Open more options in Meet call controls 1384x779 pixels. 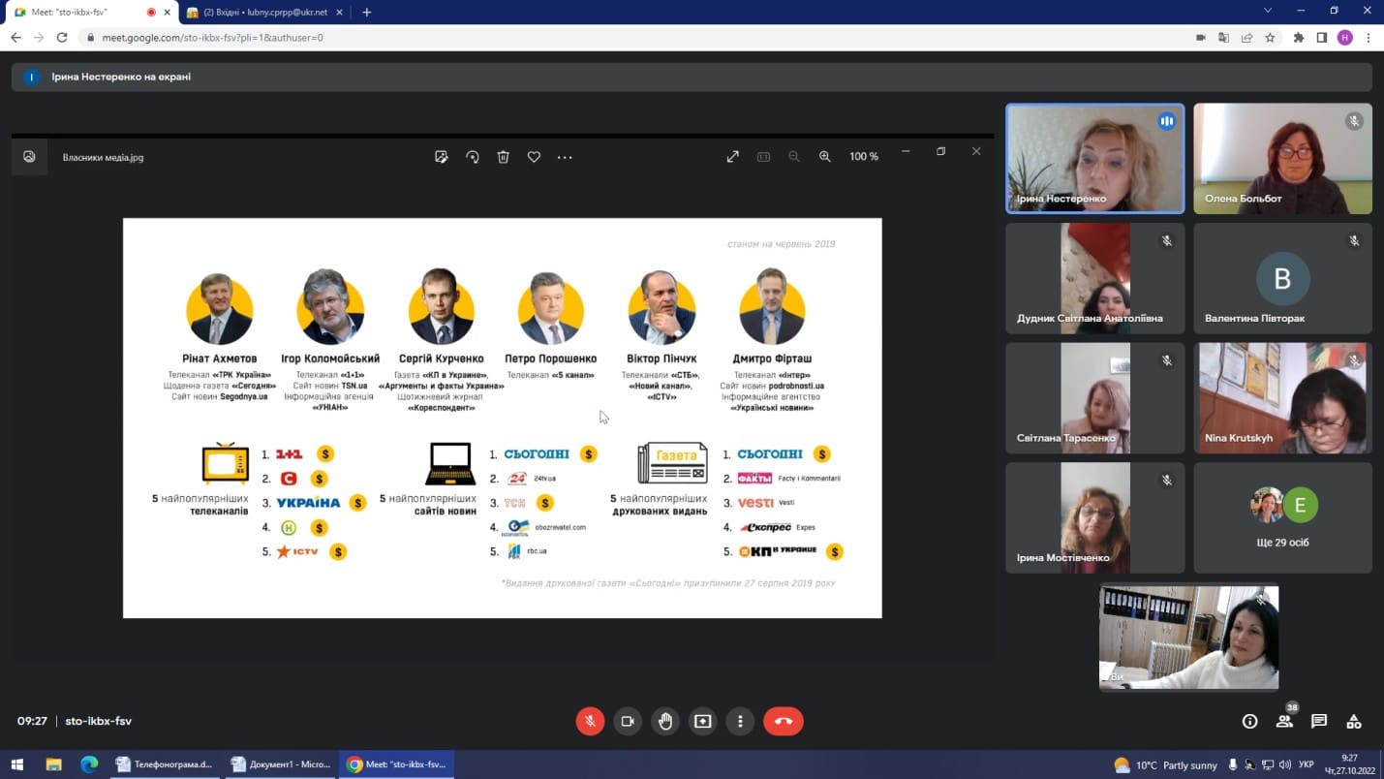[740, 721]
